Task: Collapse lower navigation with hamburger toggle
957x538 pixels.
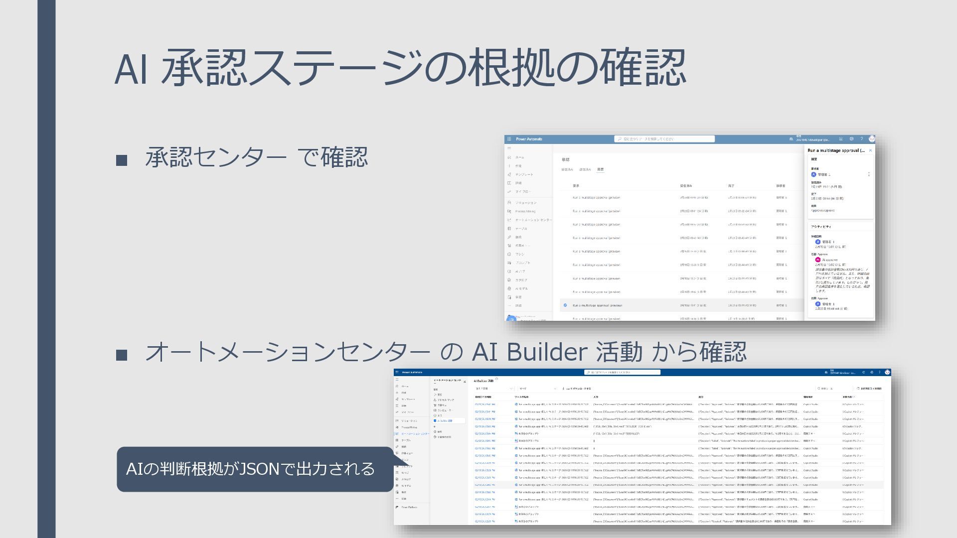Action: click(397, 380)
